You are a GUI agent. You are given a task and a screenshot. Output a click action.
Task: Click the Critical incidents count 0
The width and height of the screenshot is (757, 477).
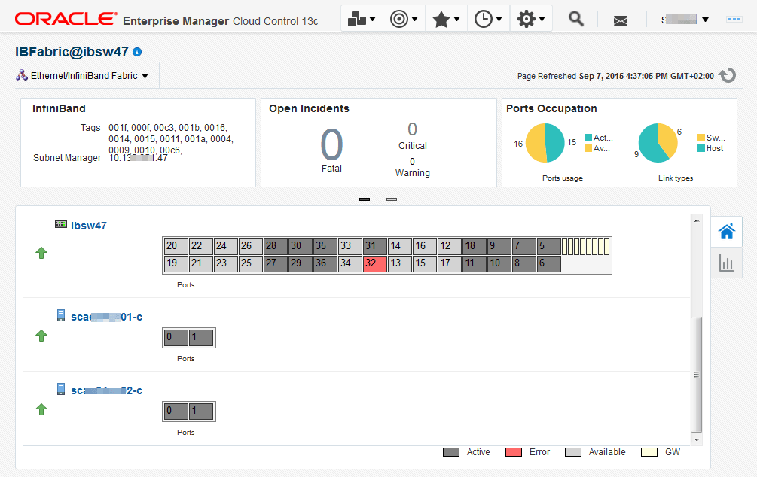click(412, 129)
